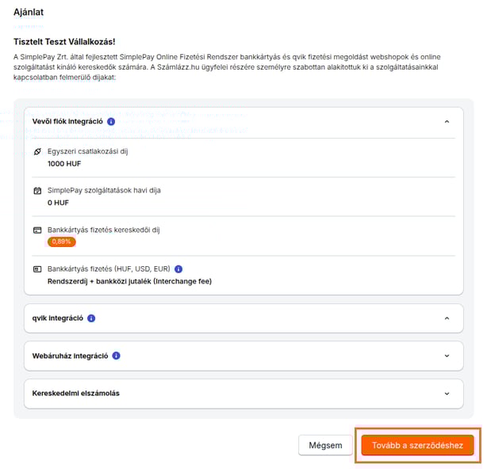
Task: Click info icon next to qvik integráció
Action: (91, 318)
